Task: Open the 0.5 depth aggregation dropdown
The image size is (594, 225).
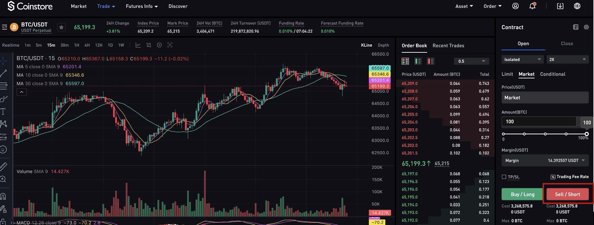Action: coord(472,61)
